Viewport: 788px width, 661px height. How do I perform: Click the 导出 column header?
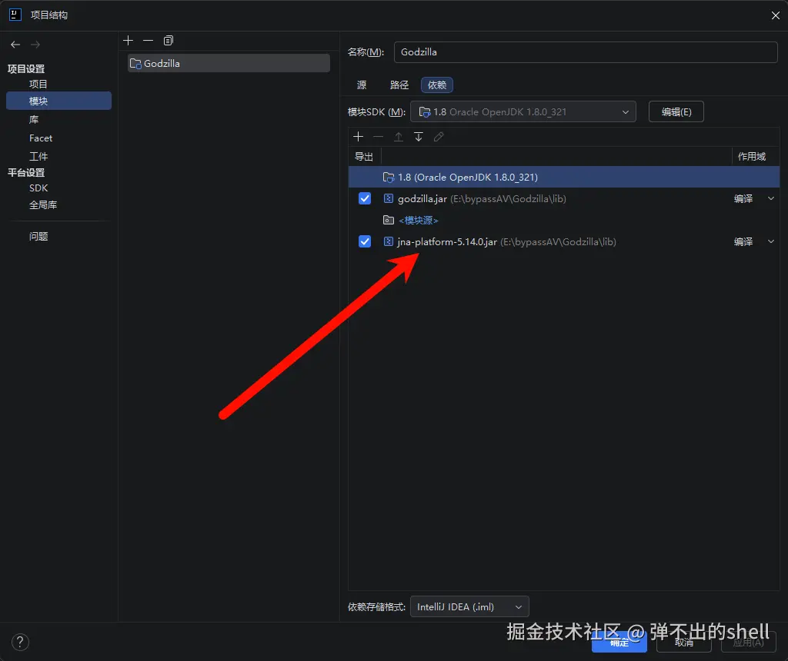pos(364,157)
